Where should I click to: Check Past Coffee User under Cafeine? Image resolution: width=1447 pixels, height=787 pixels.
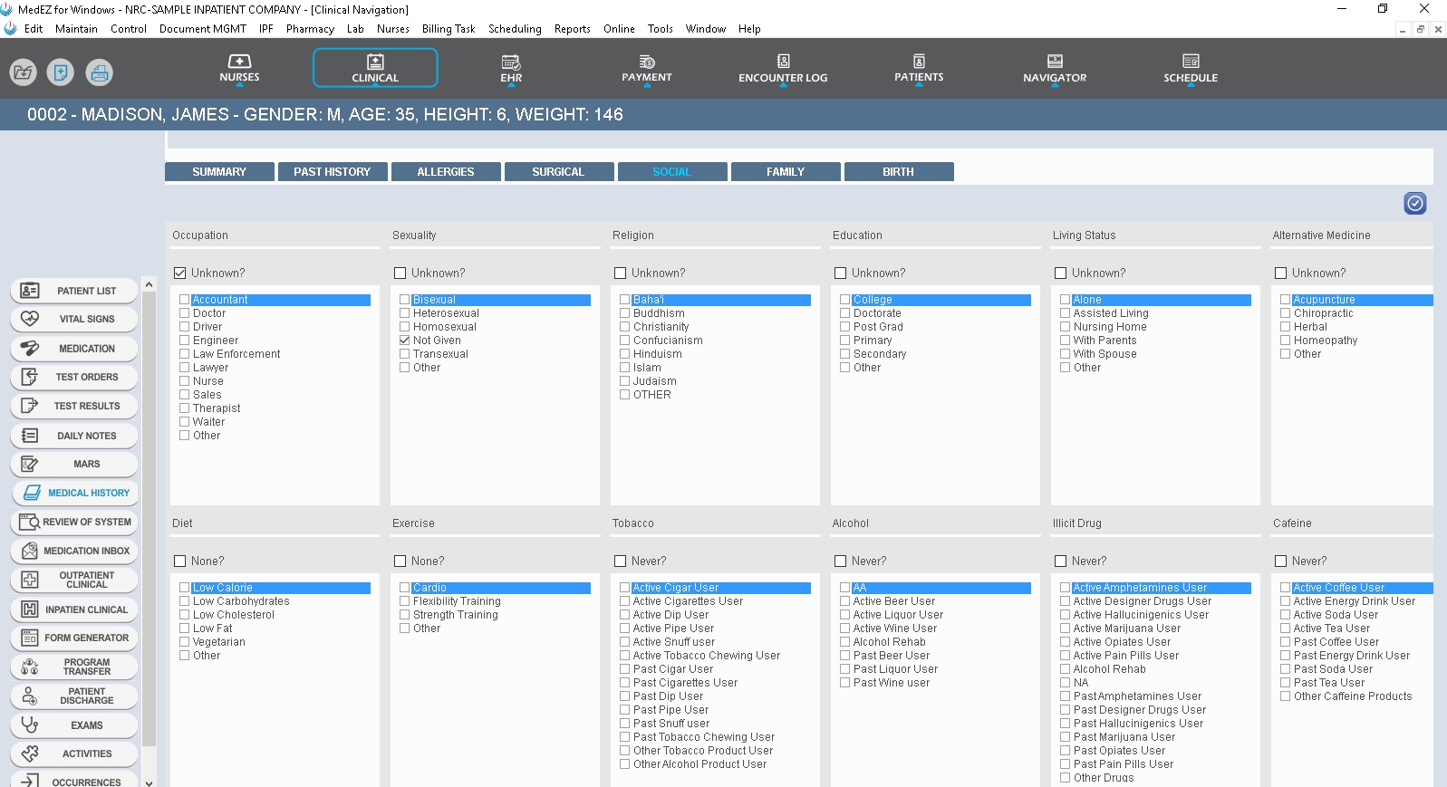coord(1286,642)
